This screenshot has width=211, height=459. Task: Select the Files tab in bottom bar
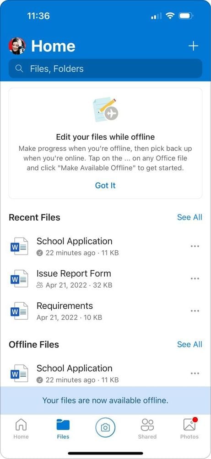(63, 429)
